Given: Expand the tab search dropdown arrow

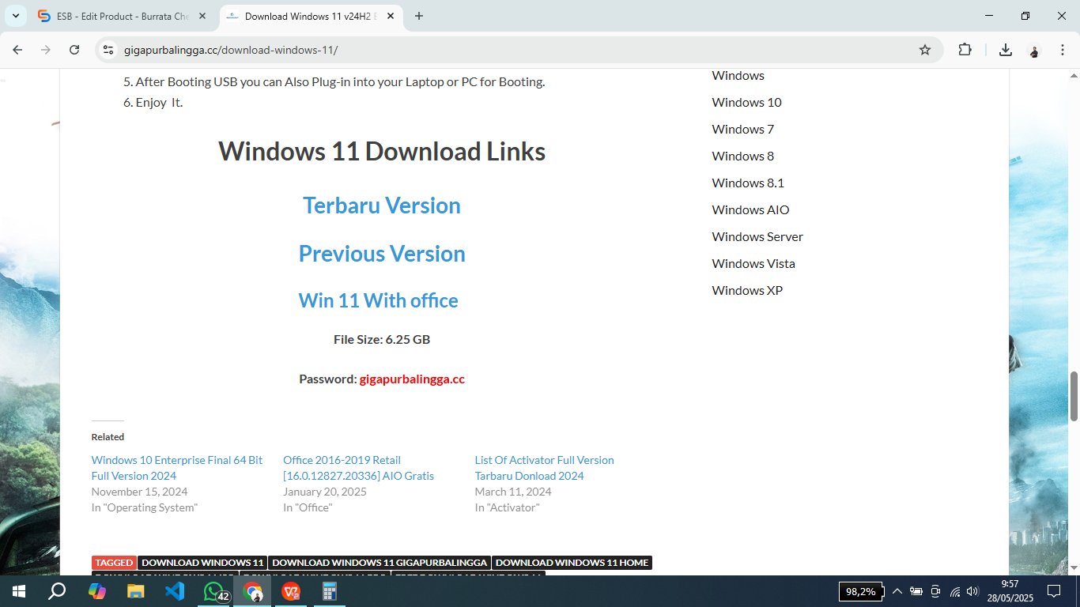Looking at the screenshot, I should click(15, 16).
